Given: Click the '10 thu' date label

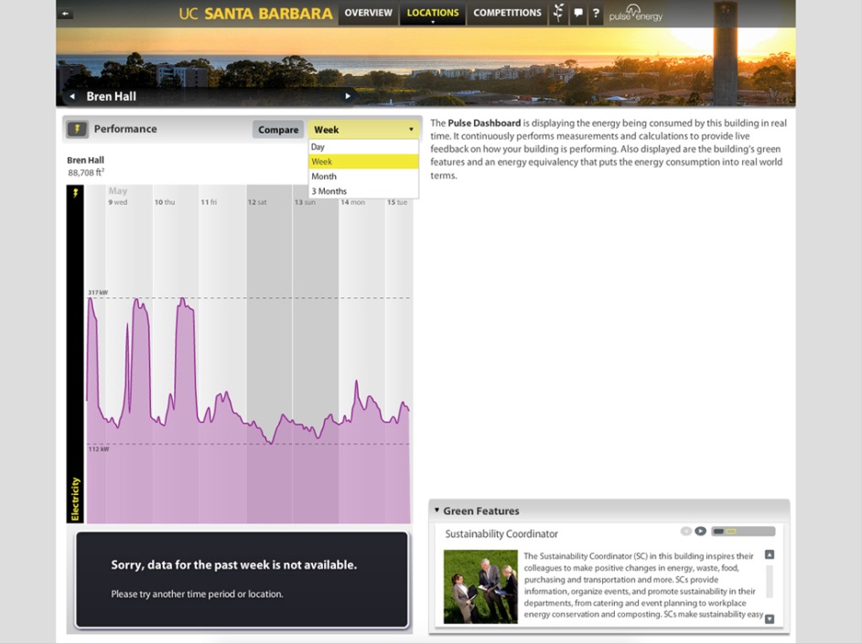Looking at the screenshot, I should [165, 202].
